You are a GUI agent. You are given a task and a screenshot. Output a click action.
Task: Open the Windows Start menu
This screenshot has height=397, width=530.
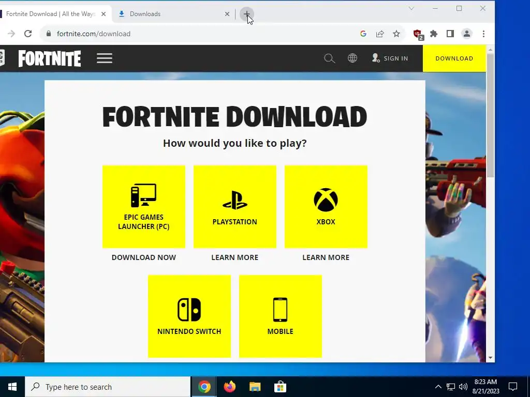(12, 387)
